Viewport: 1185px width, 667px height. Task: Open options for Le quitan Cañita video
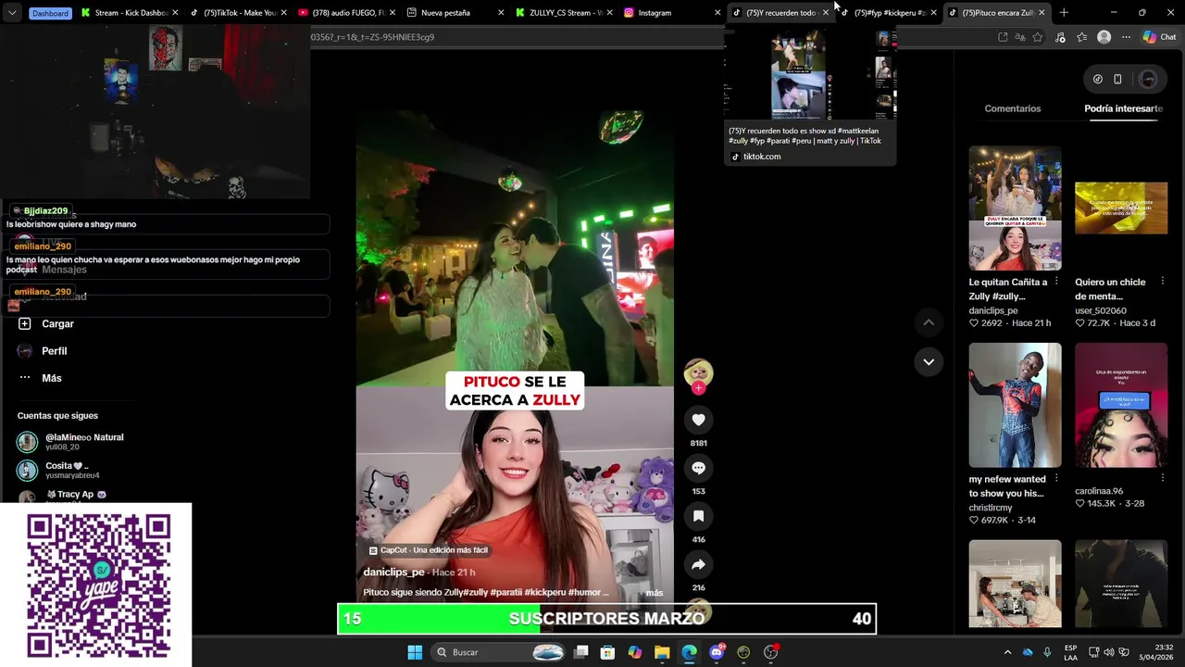[x=1056, y=282]
